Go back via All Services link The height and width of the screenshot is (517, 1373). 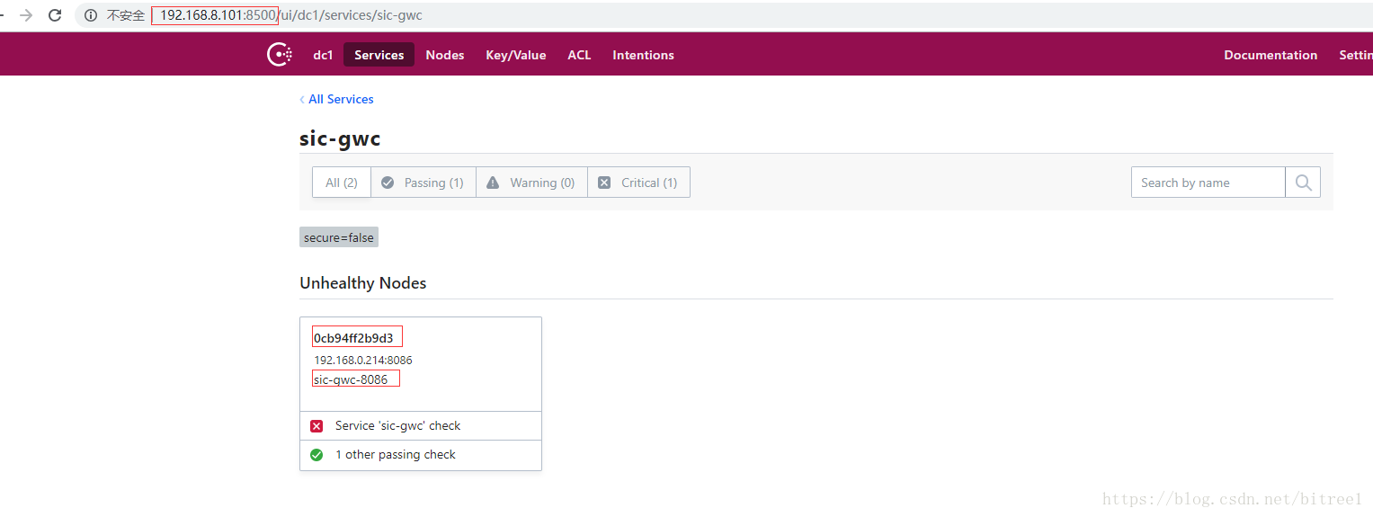pyautogui.click(x=336, y=99)
